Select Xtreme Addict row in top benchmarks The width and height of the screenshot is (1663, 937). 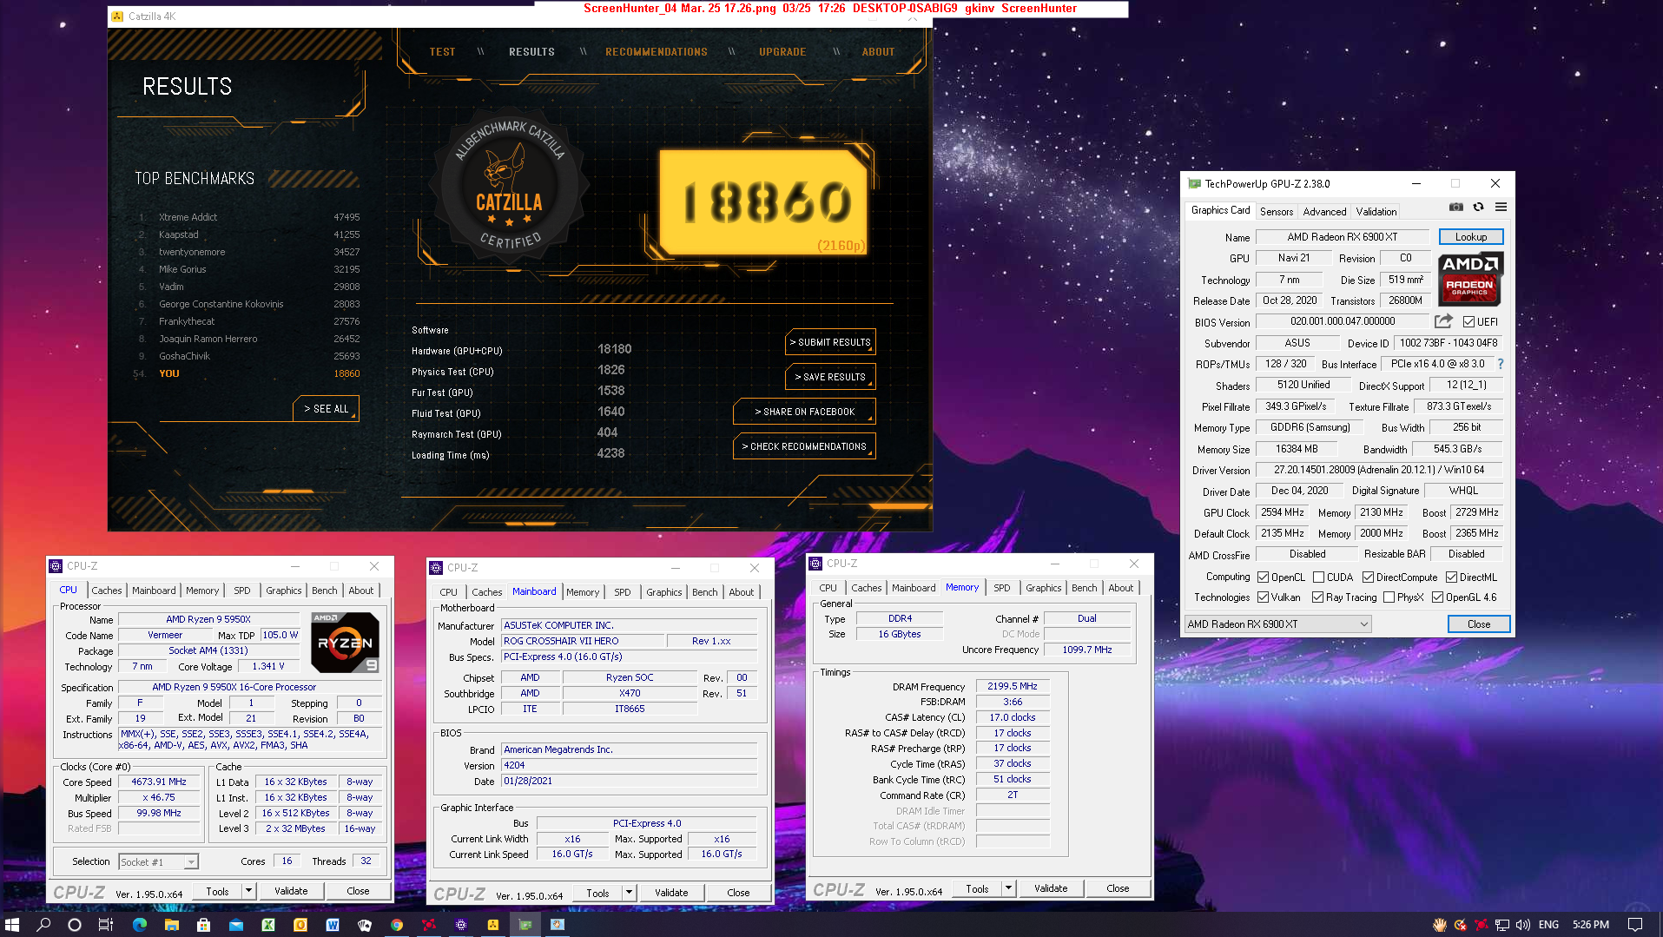point(247,217)
